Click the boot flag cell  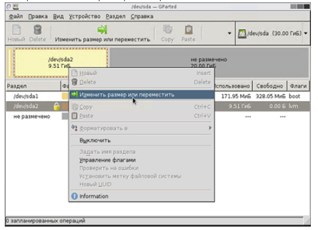click(x=294, y=96)
